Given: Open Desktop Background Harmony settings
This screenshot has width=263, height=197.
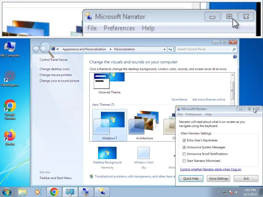Looking at the screenshot, I should (x=107, y=158).
